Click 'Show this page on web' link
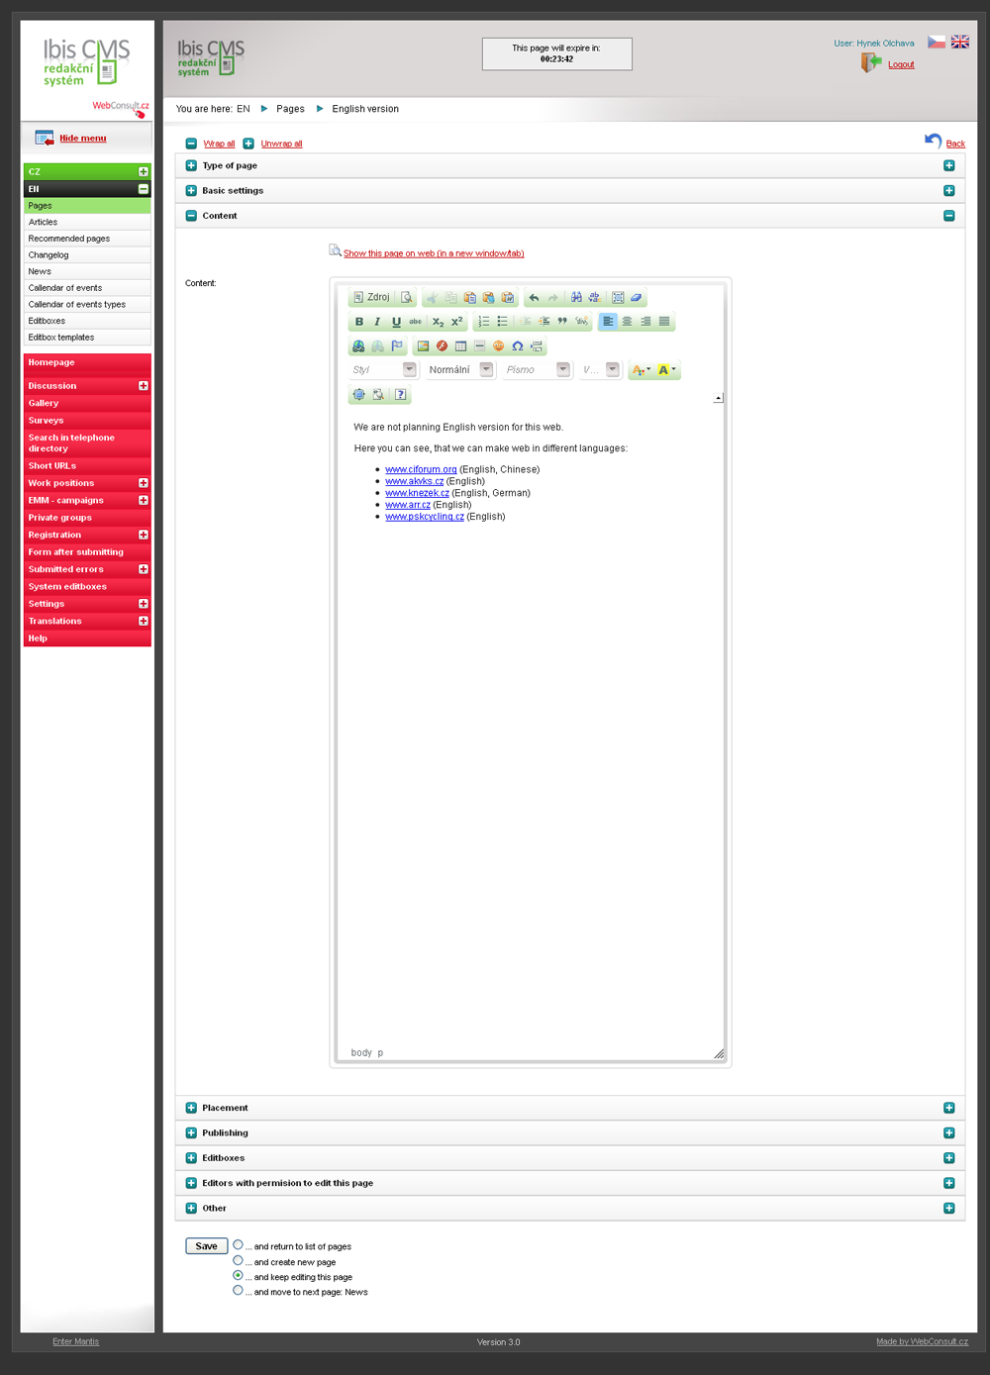The width and height of the screenshot is (990, 1375). click(434, 253)
